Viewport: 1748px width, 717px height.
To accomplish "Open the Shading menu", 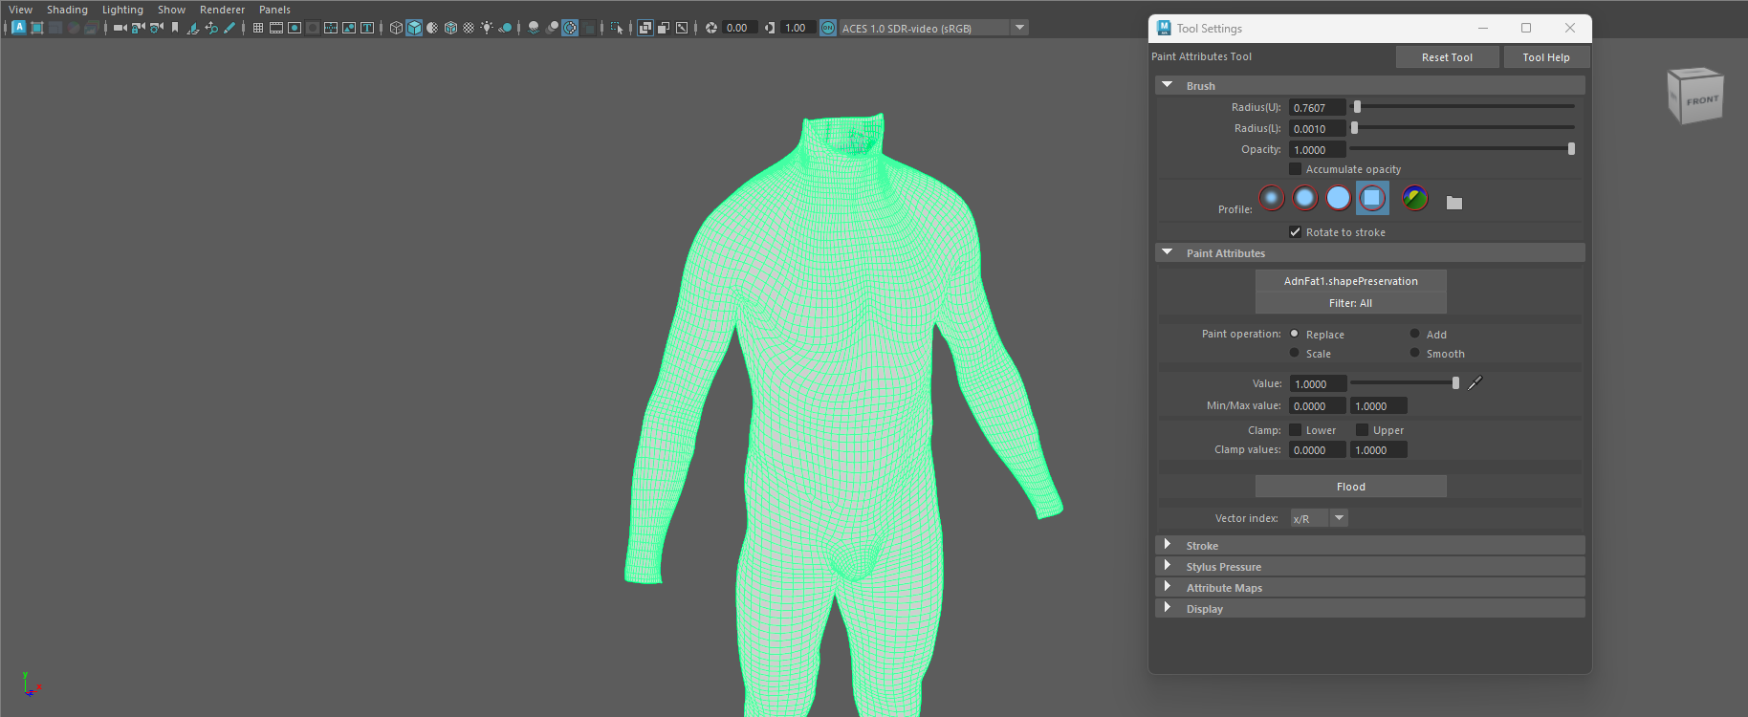I will click(x=67, y=10).
